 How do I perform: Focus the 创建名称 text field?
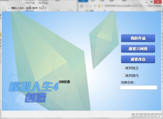click(139, 87)
